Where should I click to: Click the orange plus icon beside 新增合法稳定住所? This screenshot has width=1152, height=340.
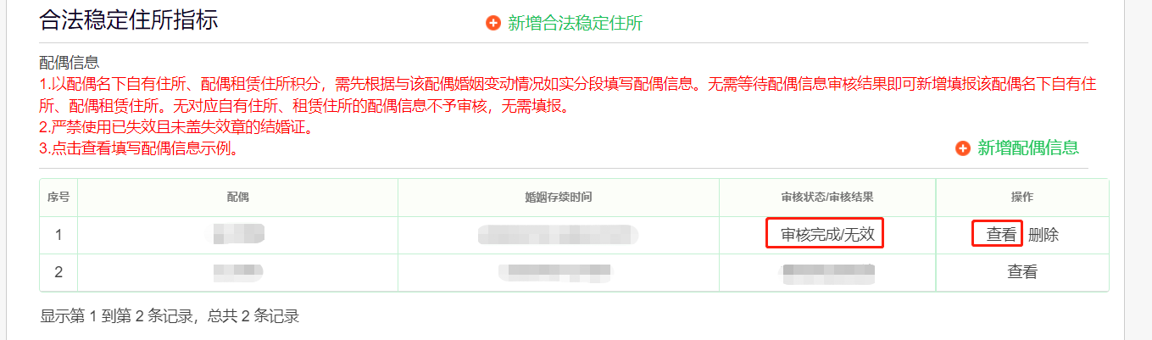pos(493,23)
